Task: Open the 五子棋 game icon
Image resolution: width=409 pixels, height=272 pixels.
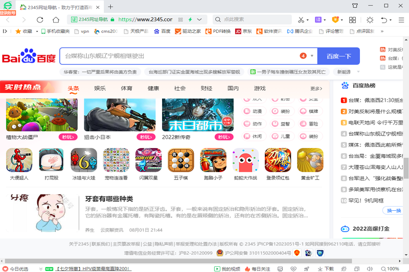Action: coord(181,160)
